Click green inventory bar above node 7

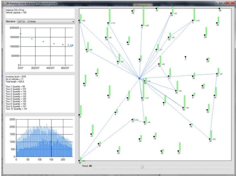click(x=110, y=16)
